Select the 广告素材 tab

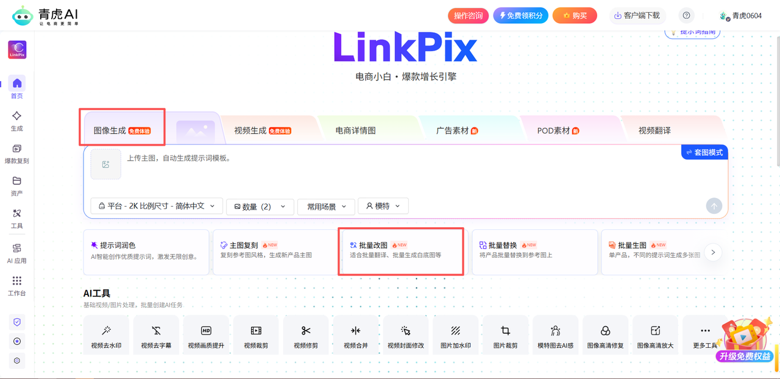[x=457, y=130]
